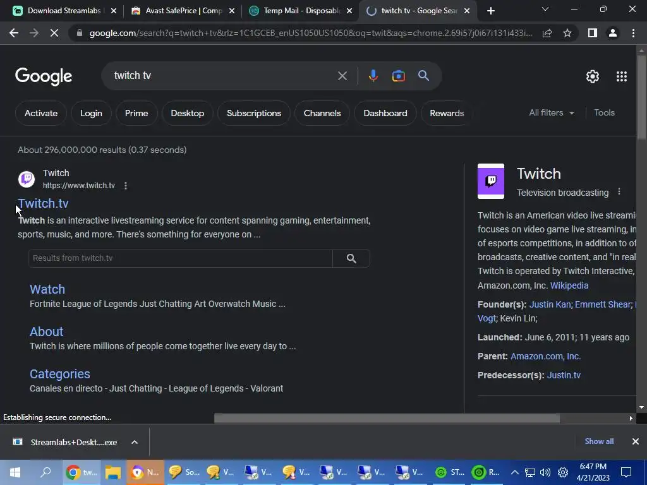Open search Tools
The height and width of the screenshot is (485, 647).
(604, 112)
